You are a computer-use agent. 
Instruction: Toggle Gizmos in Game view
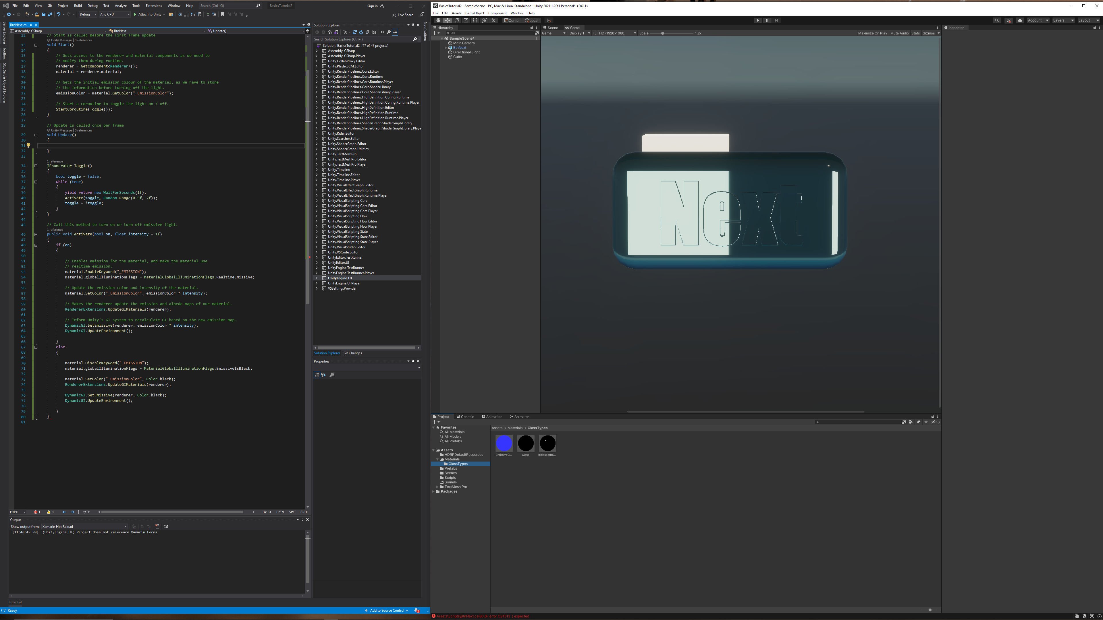pos(928,33)
